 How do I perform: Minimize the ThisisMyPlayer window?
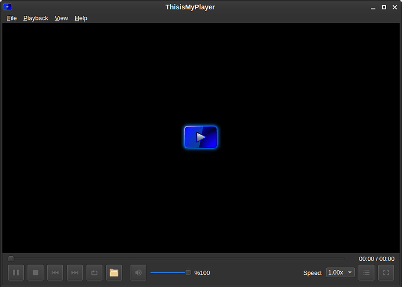click(x=373, y=8)
